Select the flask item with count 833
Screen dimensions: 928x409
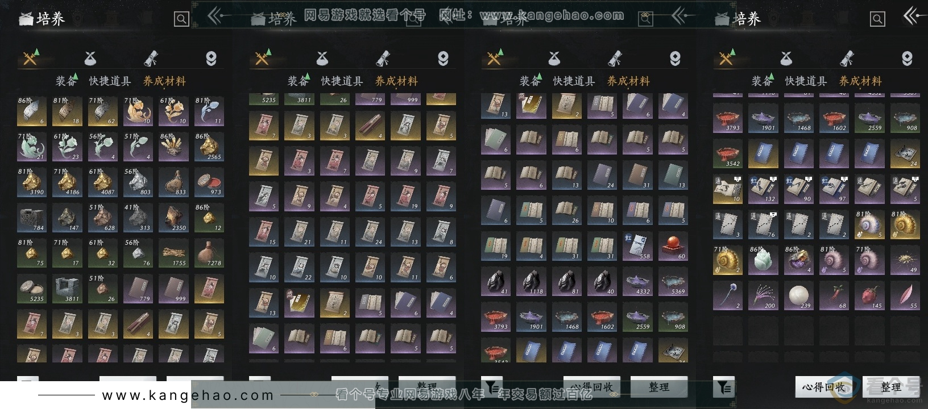click(173, 182)
